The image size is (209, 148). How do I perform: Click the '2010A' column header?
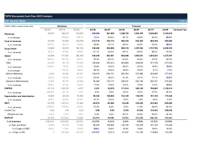47,30
